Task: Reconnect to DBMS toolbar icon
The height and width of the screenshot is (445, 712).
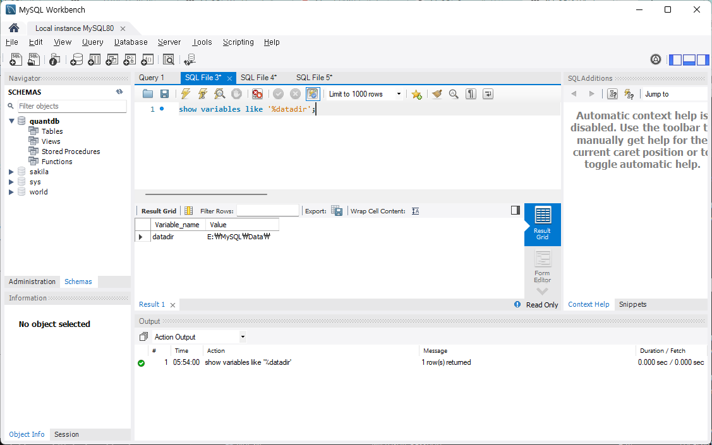Action: 190,59
